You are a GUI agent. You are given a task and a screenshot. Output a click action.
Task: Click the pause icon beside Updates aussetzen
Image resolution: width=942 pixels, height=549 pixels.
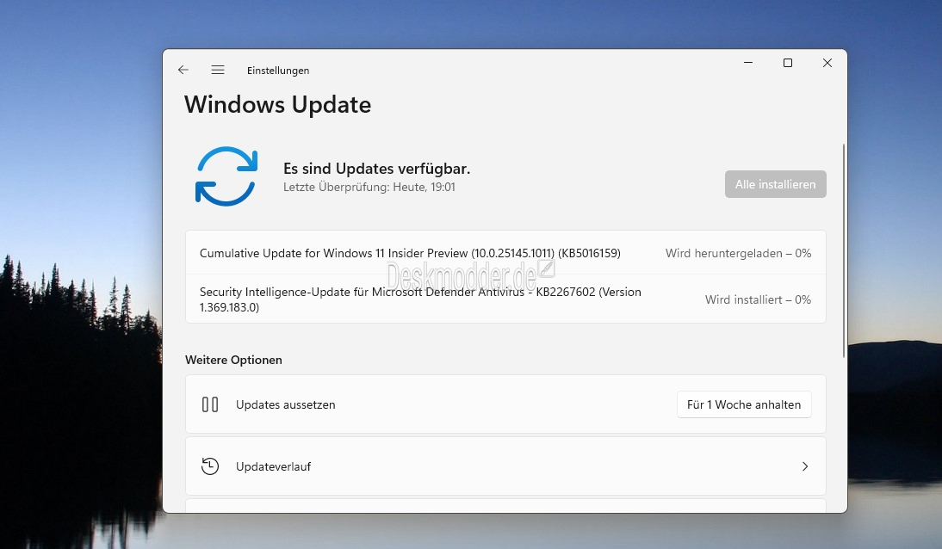tap(209, 404)
